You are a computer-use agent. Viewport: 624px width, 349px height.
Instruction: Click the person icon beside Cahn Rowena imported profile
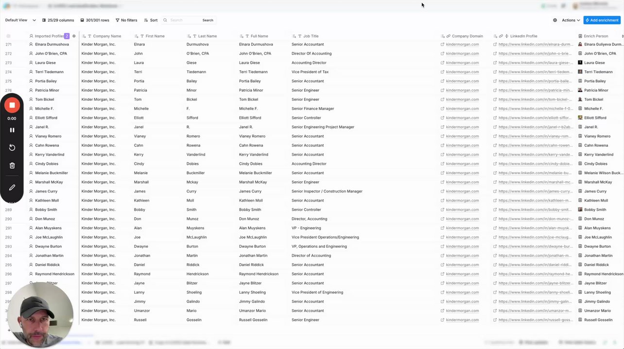pos(31,145)
